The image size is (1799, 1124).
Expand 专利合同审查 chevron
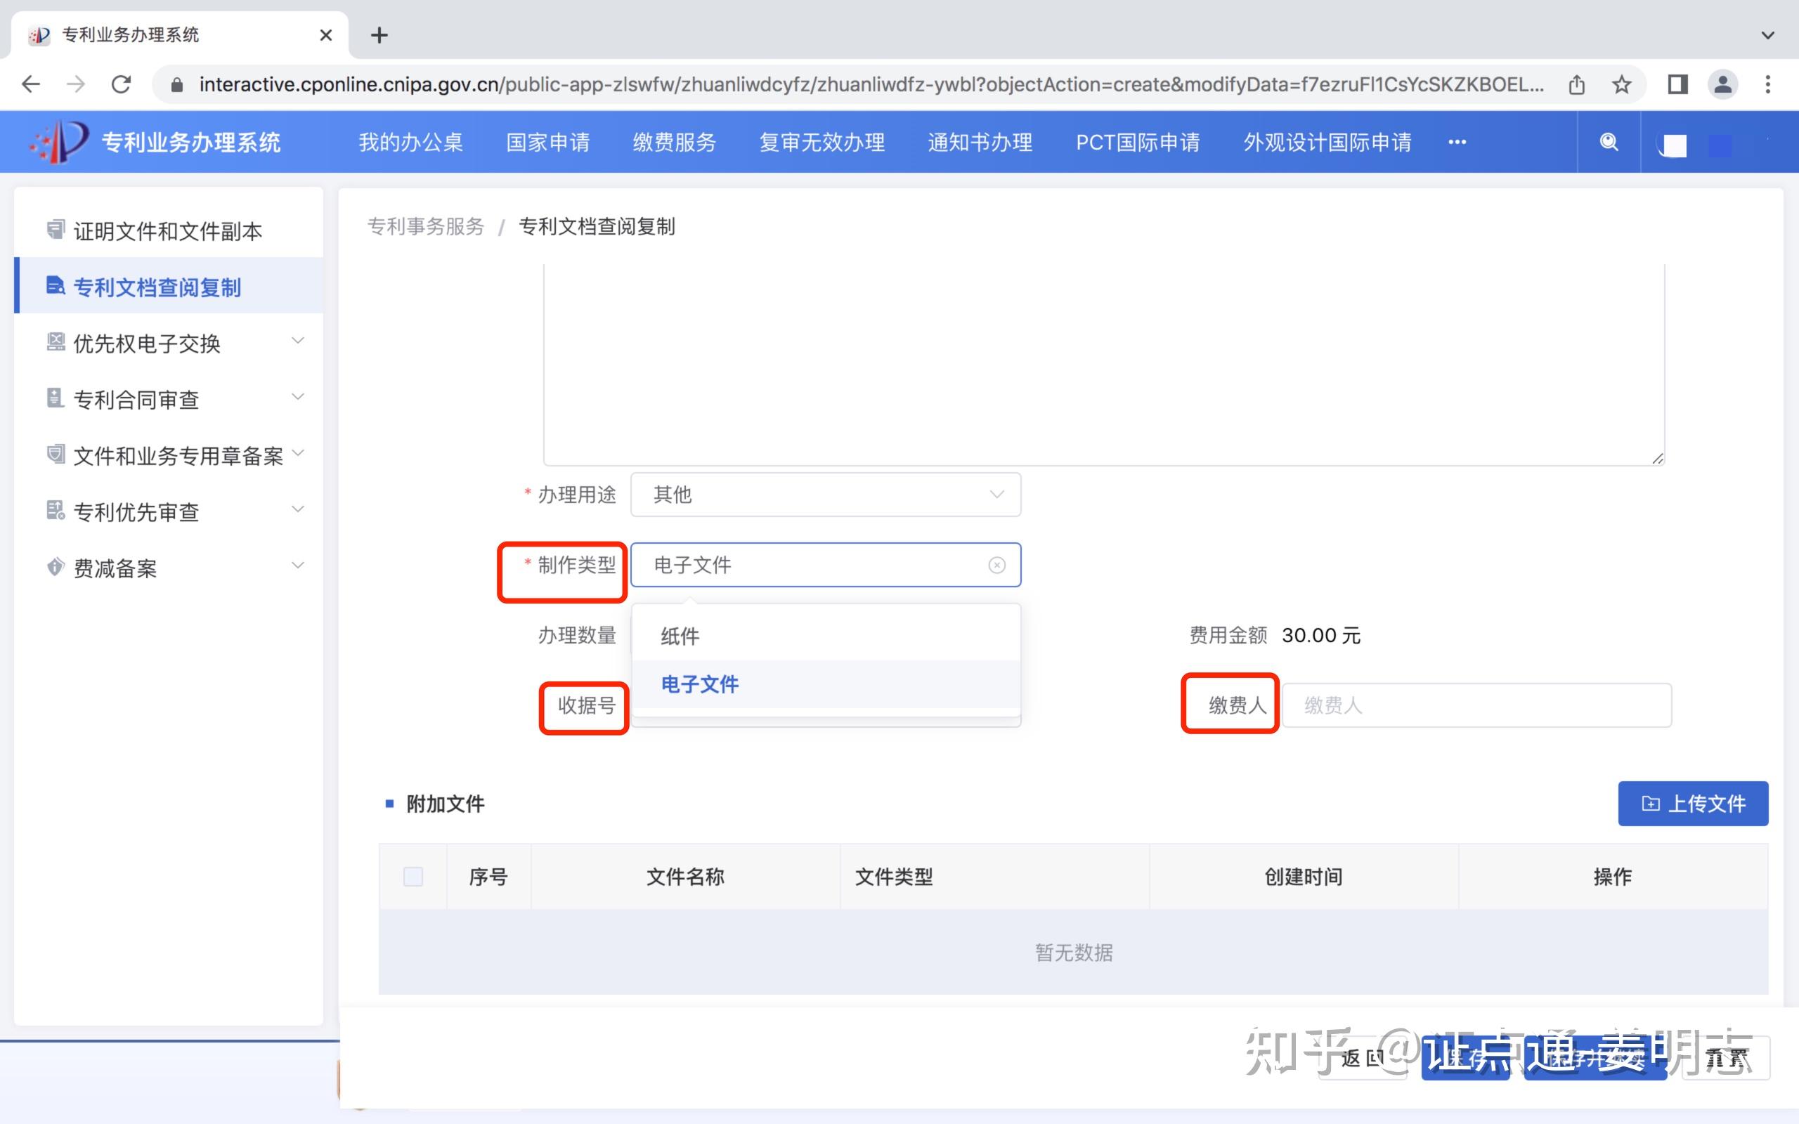298,397
